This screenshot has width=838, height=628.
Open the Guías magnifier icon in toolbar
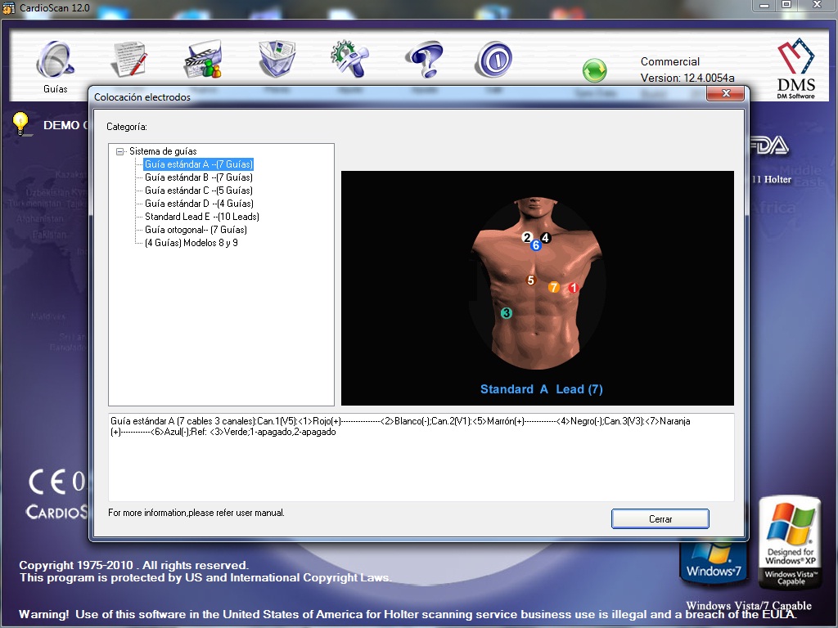(55, 59)
